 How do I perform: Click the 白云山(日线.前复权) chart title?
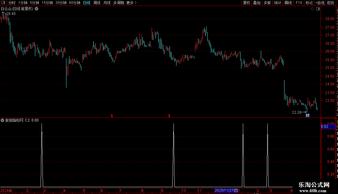[17, 9]
